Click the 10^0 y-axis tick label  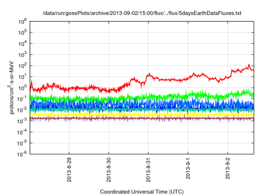23,88
